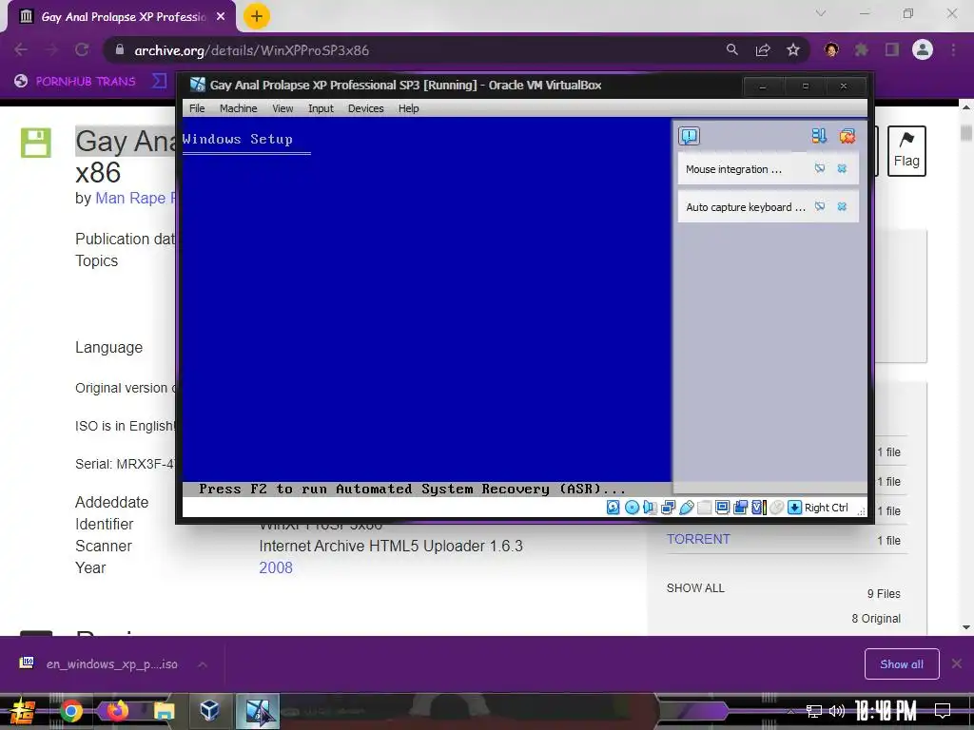974x730 pixels.
Task: Click the 8 Original link
Action: 876,618
